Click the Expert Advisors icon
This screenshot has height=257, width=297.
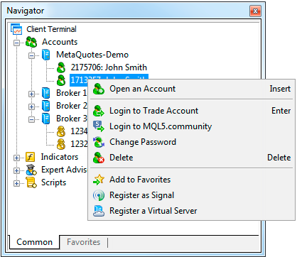click(31, 170)
